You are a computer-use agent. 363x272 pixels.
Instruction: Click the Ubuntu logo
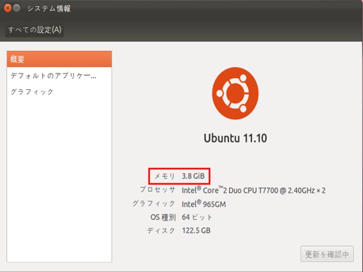[235, 93]
